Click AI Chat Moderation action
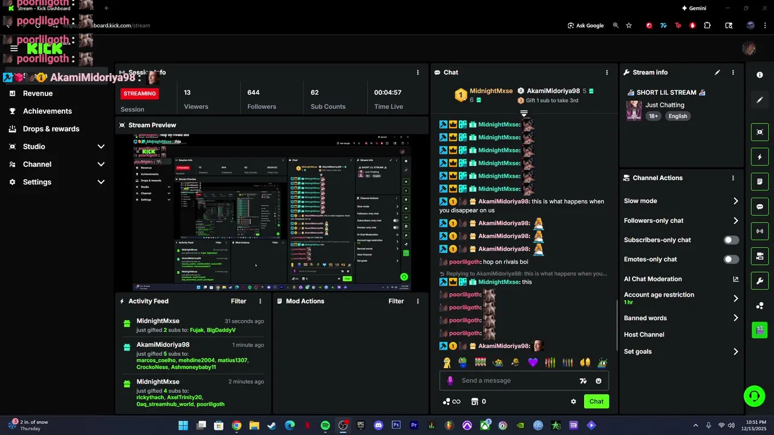774x435 pixels. click(x=653, y=279)
